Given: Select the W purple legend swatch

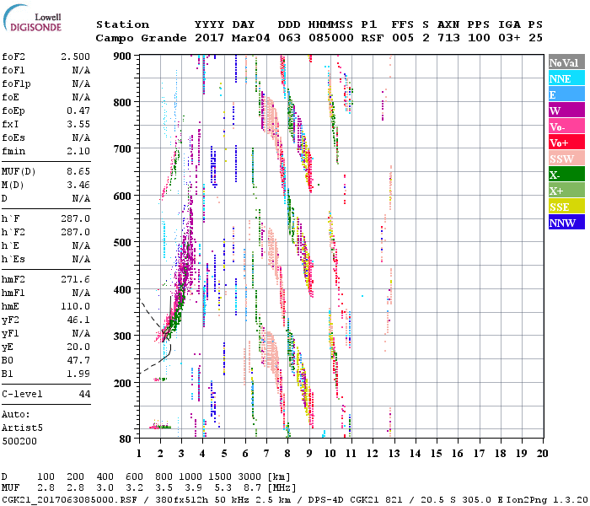Looking at the screenshot, I should [x=566, y=110].
